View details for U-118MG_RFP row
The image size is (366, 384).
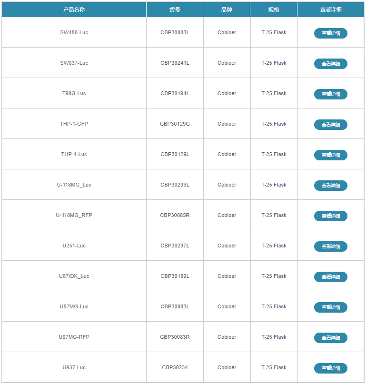pos(330,216)
